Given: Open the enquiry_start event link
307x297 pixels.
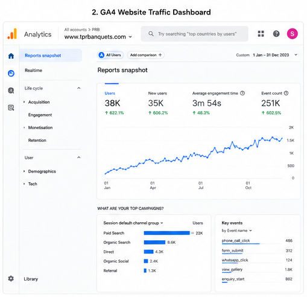Looking at the screenshot, I should (233, 279).
